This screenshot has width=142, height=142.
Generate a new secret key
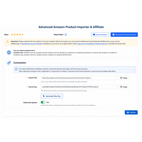52,96
